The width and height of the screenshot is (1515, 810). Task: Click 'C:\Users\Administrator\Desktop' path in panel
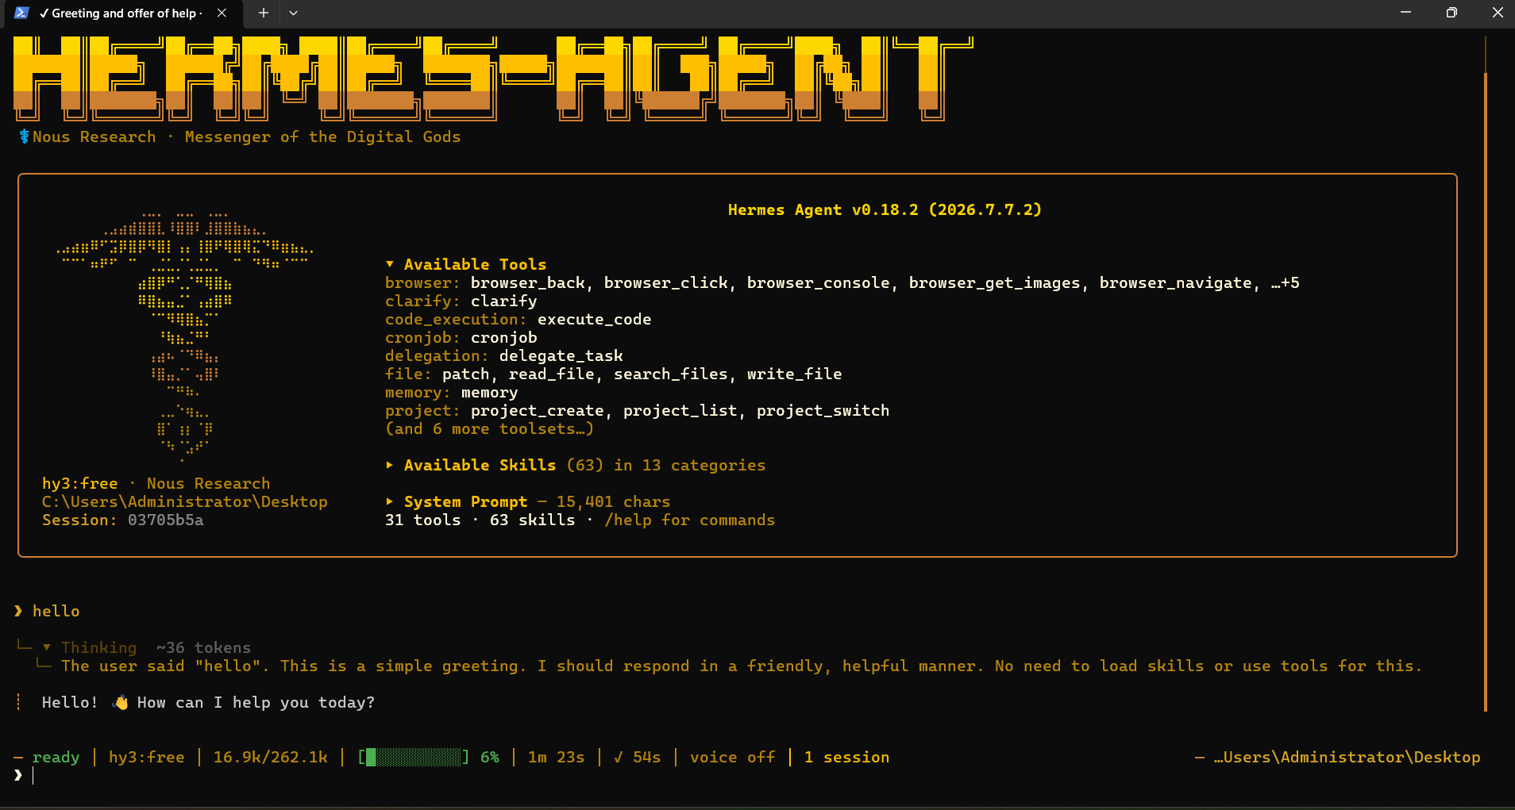[x=185, y=502]
